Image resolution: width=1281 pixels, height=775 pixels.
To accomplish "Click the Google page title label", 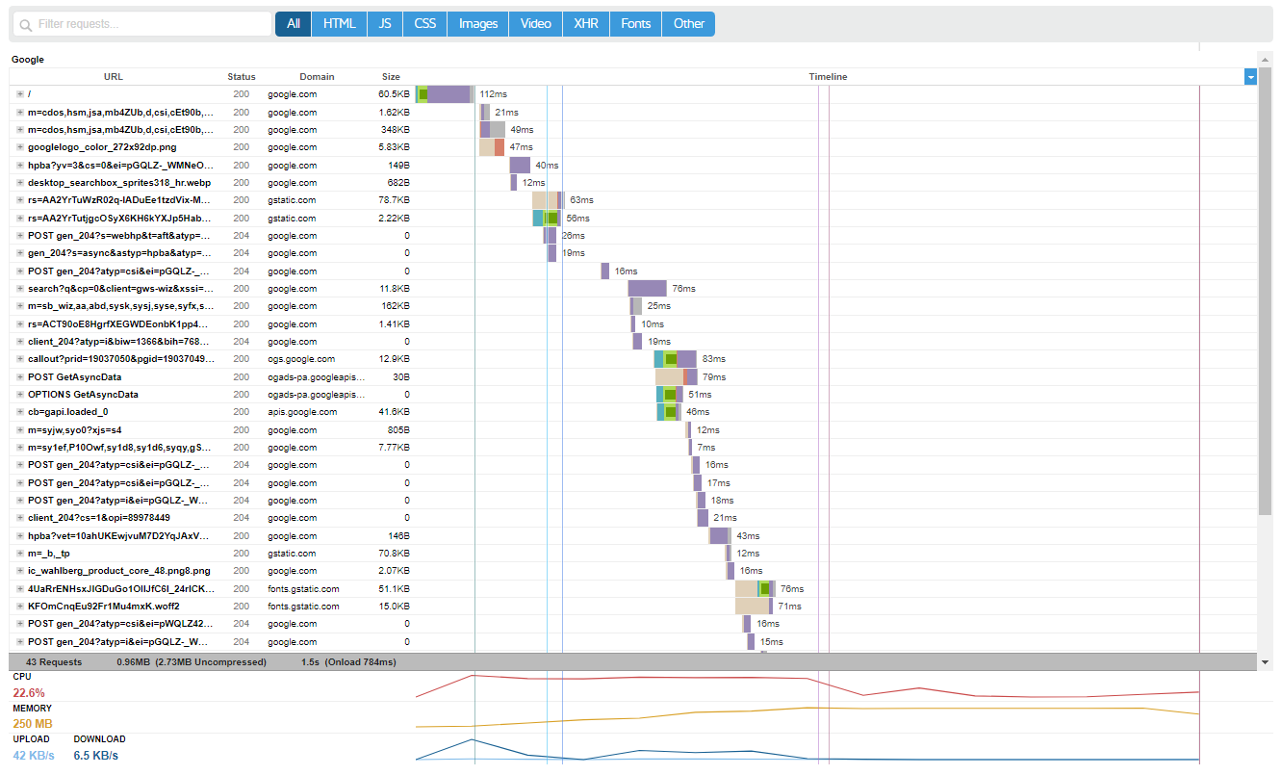I will 28,60.
